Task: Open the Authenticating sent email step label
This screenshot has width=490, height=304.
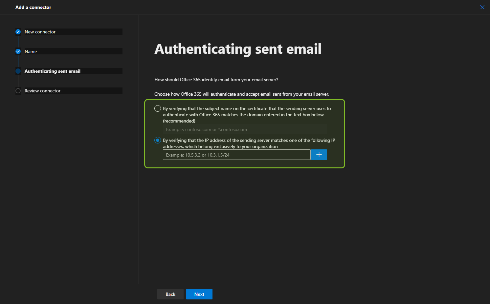Action: pos(53,71)
